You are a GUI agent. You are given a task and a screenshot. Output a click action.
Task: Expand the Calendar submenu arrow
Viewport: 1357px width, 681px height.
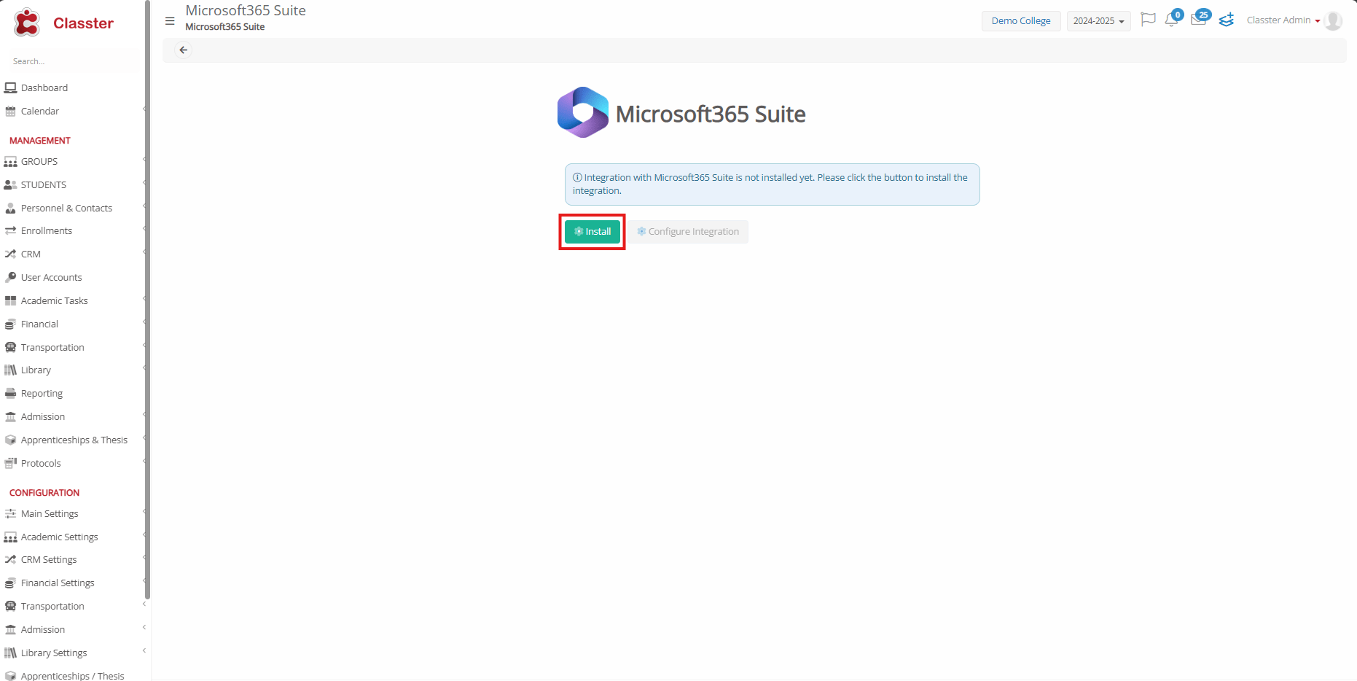(144, 109)
